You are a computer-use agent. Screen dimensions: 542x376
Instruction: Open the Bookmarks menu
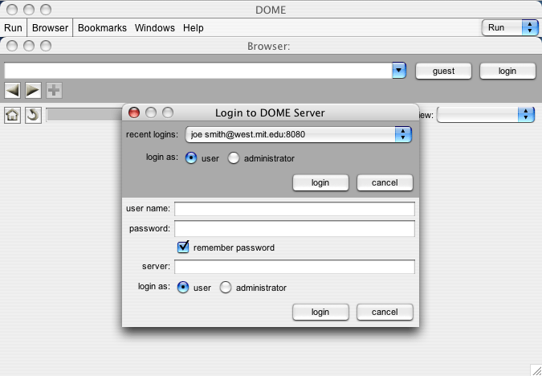point(102,27)
